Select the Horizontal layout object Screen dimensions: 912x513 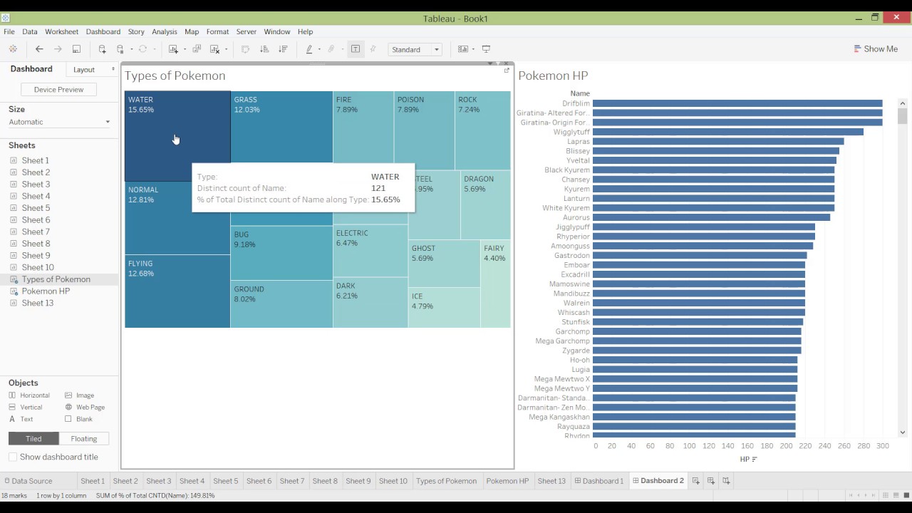(x=29, y=395)
